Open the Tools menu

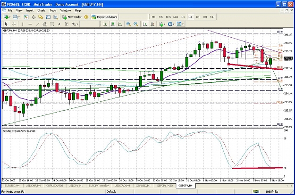53,10
